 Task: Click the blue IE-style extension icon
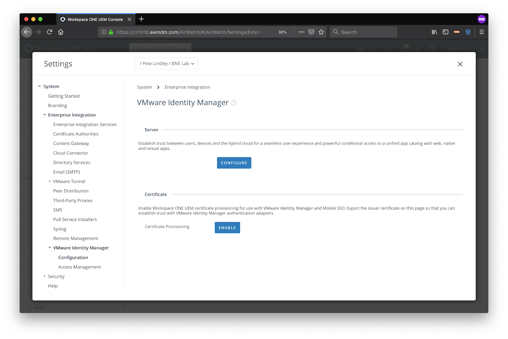468,32
